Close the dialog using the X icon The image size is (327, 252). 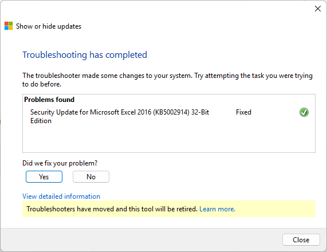point(318,9)
